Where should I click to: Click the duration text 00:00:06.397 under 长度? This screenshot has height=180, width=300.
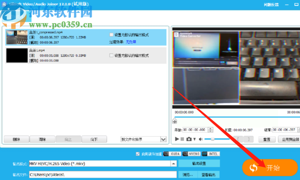(243, 130)
